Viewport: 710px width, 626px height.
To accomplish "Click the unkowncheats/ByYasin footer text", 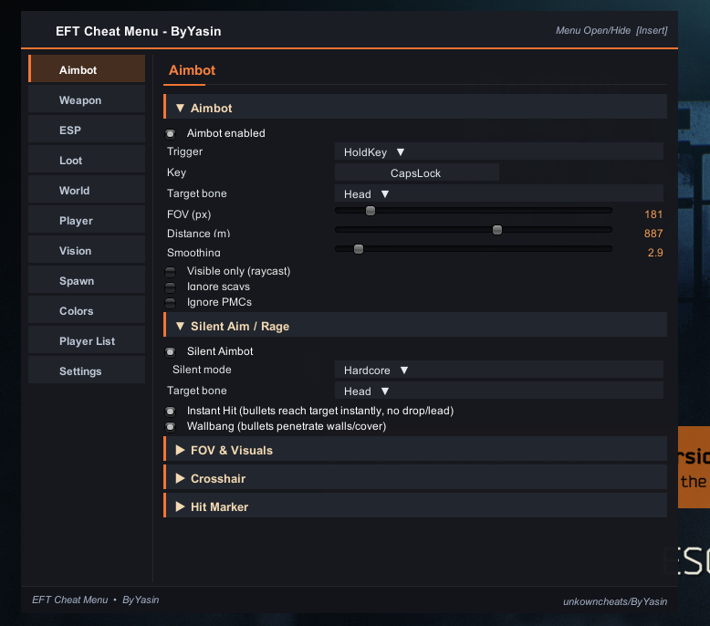I will pyautogui.click(x=615, y=601).
